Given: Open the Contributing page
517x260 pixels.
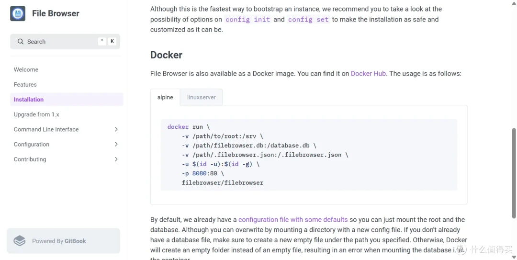Looking at the screenshot, I should 30,159.
